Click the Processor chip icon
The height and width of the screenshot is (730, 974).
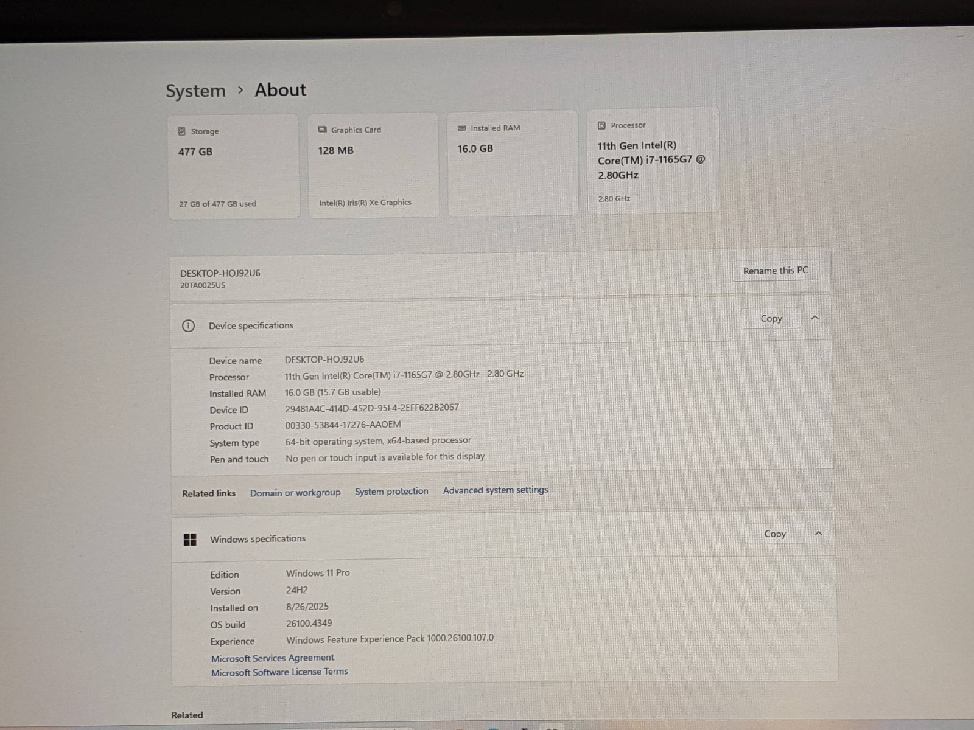pos(601,125)
